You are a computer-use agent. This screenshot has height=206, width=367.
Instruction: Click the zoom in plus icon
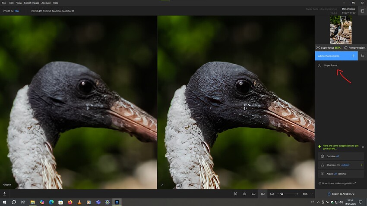point(298,194)
